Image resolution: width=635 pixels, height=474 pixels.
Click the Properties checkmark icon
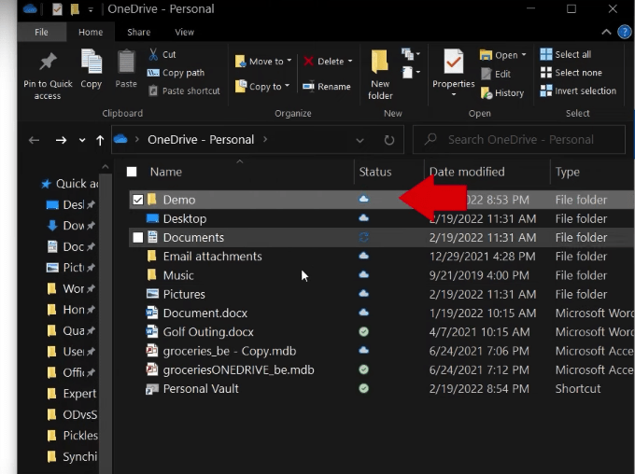[x=454, y=62]
